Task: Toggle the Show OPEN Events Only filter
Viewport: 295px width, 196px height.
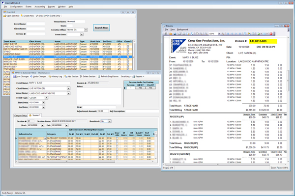Action: pos(48,16)
